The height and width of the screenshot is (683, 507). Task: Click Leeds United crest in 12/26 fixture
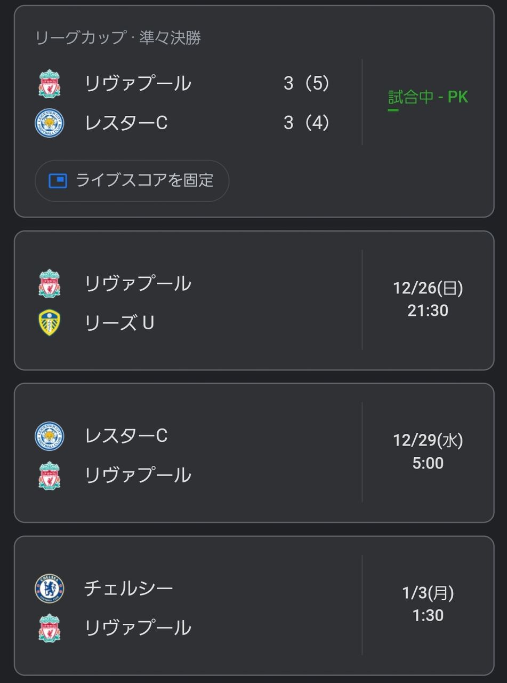pyautogui.click(x=50, y=323)
